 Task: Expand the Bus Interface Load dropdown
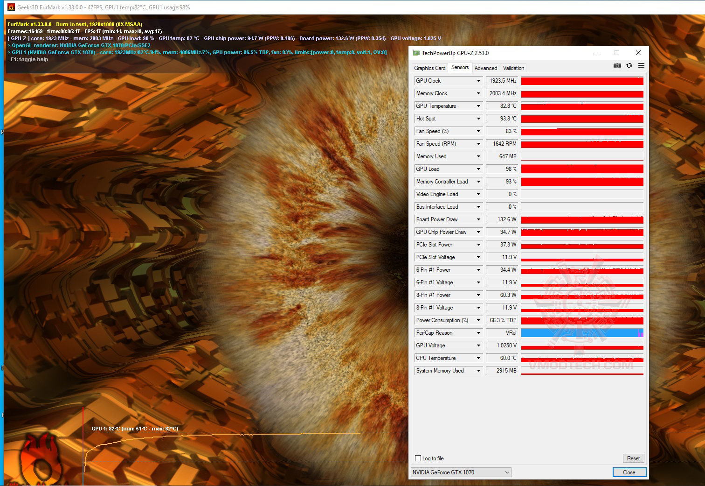click(478, 207)
